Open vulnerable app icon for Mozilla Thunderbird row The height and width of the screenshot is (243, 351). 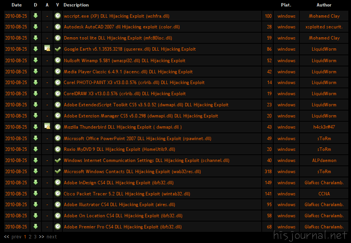[x=47, y=126]
